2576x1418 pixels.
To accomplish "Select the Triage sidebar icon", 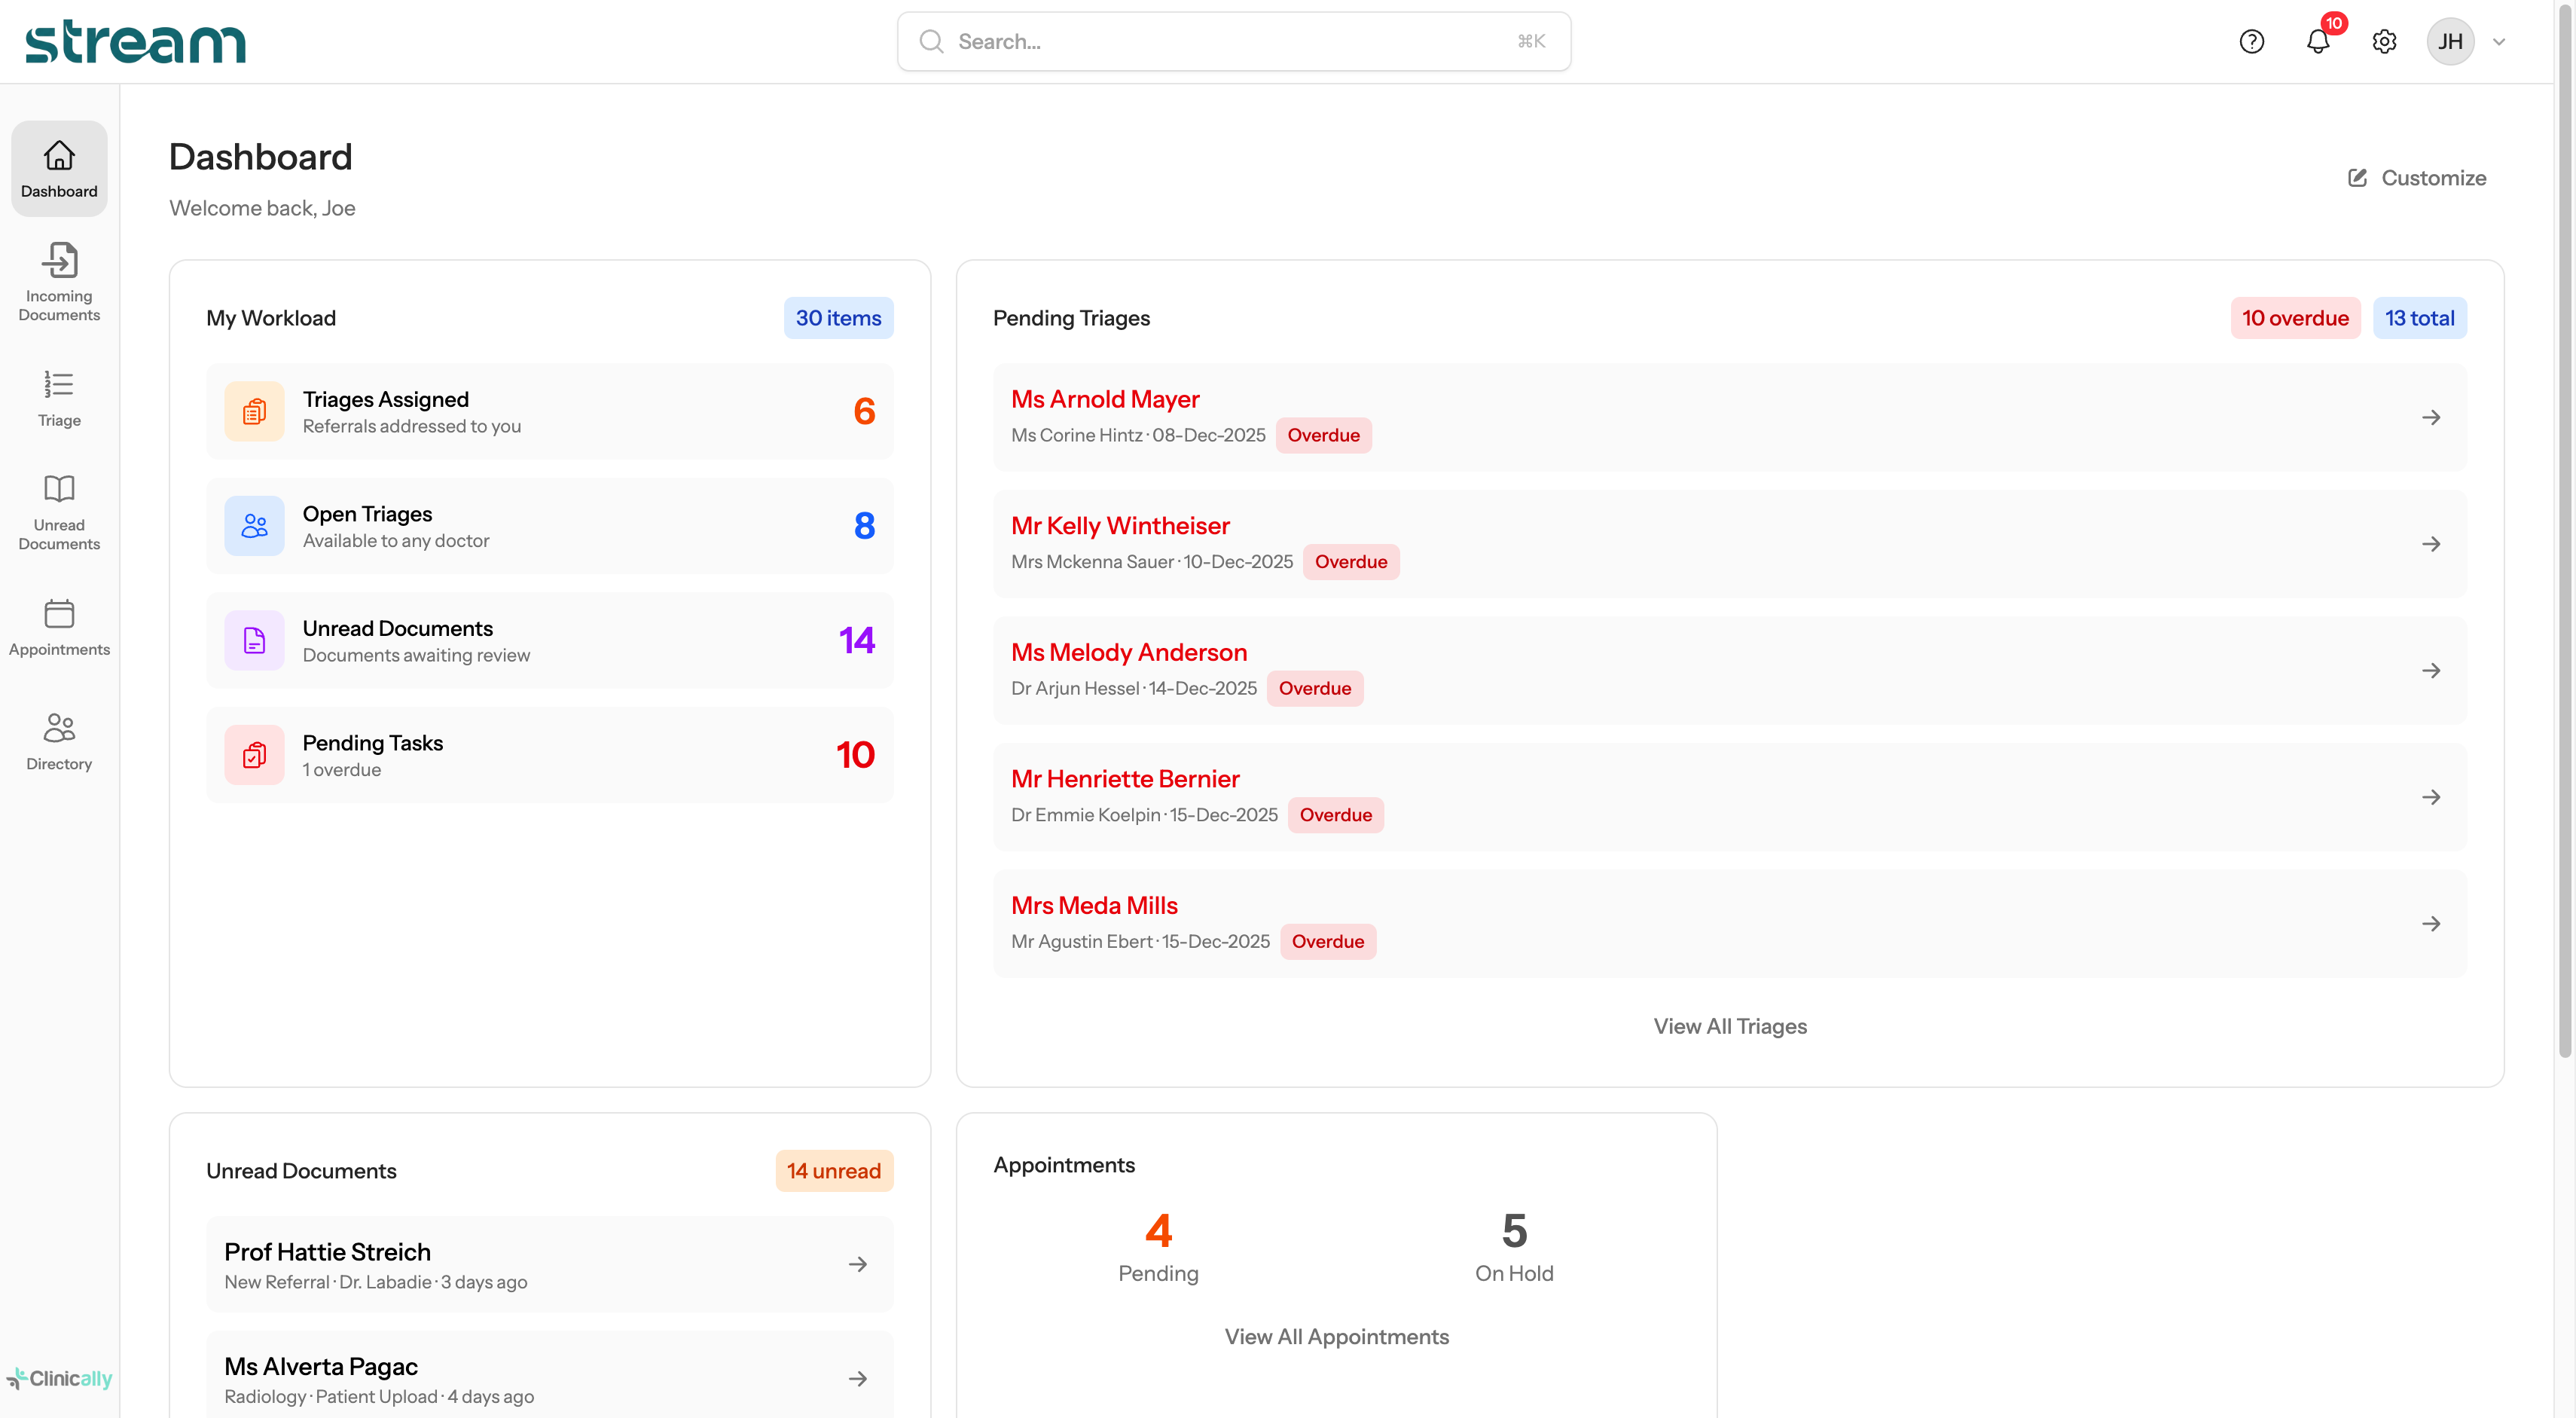I will coord(58,396).
